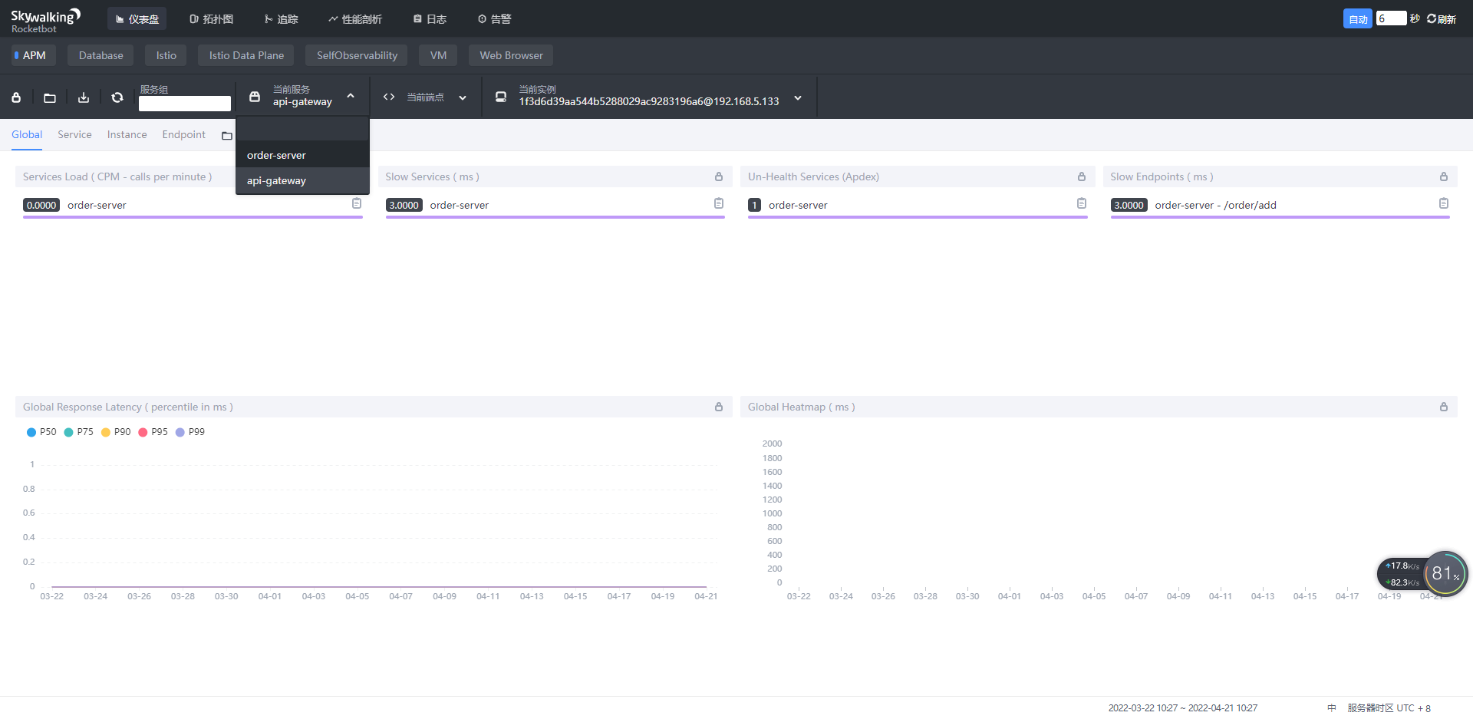Click lock icon on Slow Endpoints panel
The height and width of the screenshot is (719, 1473).
tap(1444, 176)
